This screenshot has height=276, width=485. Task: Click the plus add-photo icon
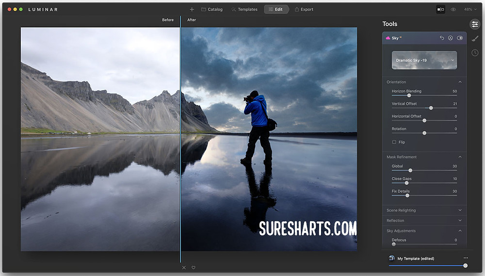pos(192,10)
